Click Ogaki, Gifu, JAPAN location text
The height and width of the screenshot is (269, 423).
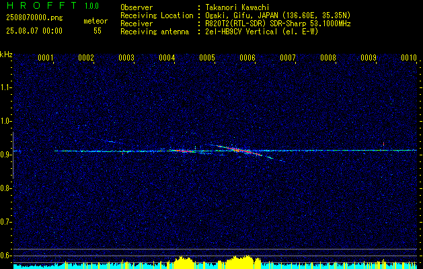pyautogui.click(x=278, y=15)
